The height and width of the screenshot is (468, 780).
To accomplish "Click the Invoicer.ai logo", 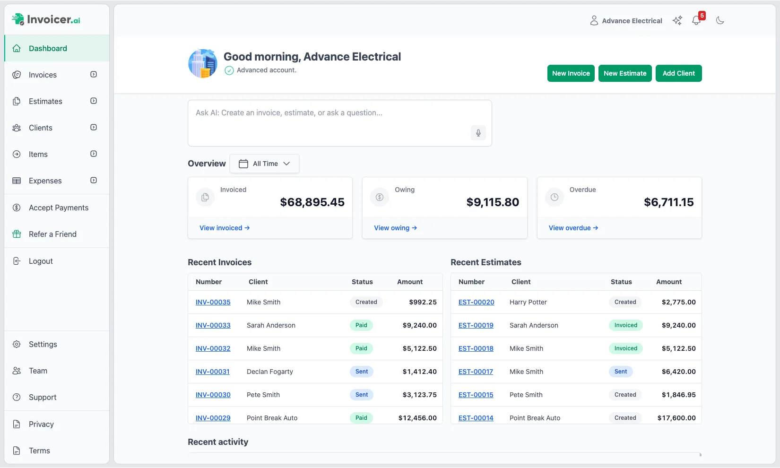I will [x=46, y=19].
